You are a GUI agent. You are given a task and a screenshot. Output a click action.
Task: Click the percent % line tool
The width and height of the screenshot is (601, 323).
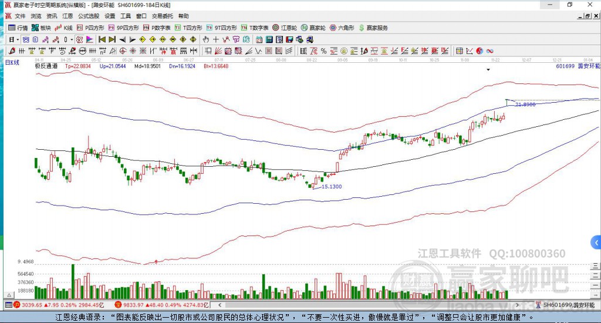324,51
